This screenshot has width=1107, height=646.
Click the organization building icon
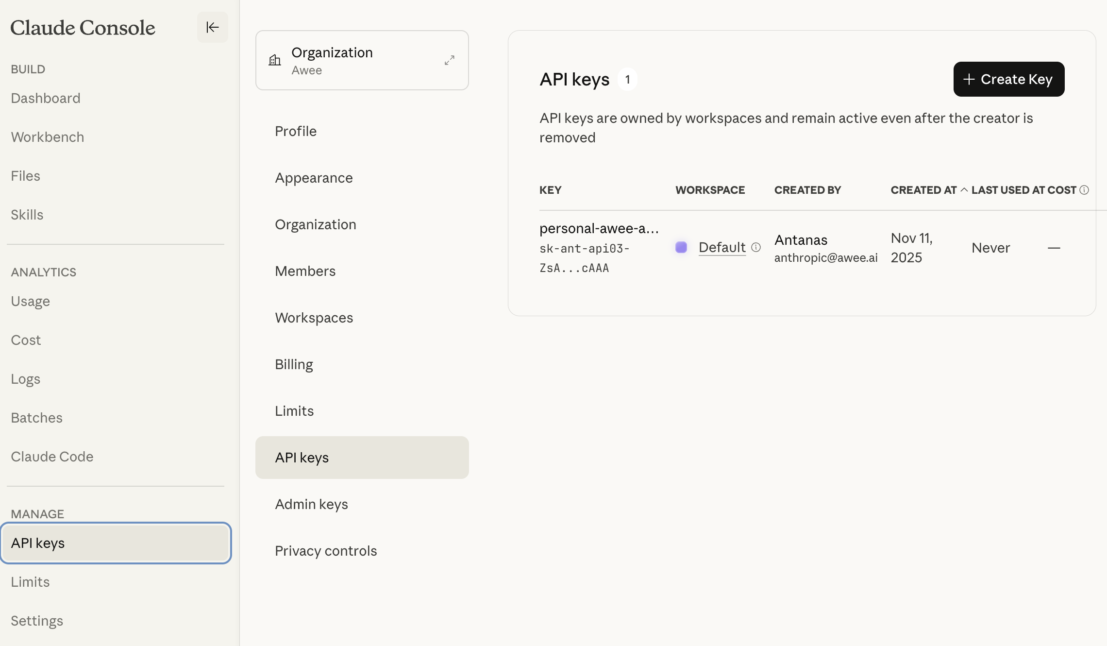tap(275, 60)
